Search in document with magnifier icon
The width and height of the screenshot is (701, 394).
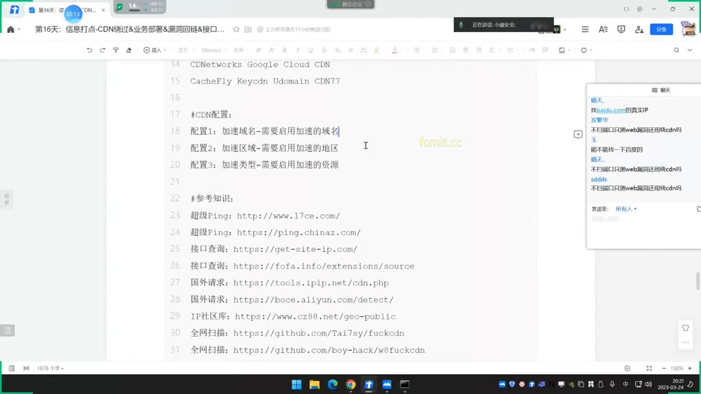[676, 50]
